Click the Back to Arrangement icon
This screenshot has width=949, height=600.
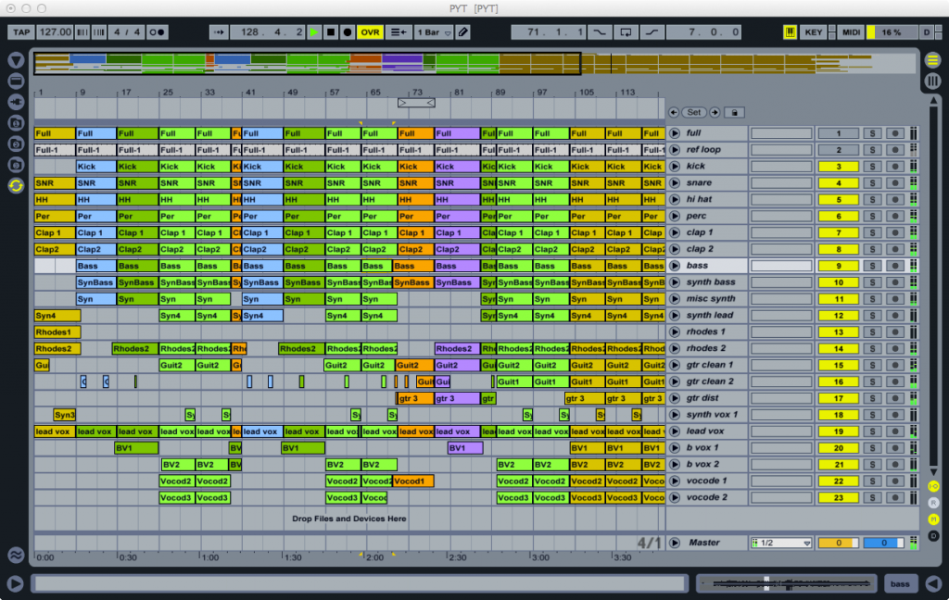pyautogui.click(x=399, y=32)
